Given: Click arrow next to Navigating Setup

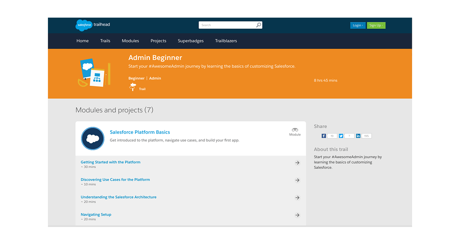Looking at the screenshot, I should [297, 215].
